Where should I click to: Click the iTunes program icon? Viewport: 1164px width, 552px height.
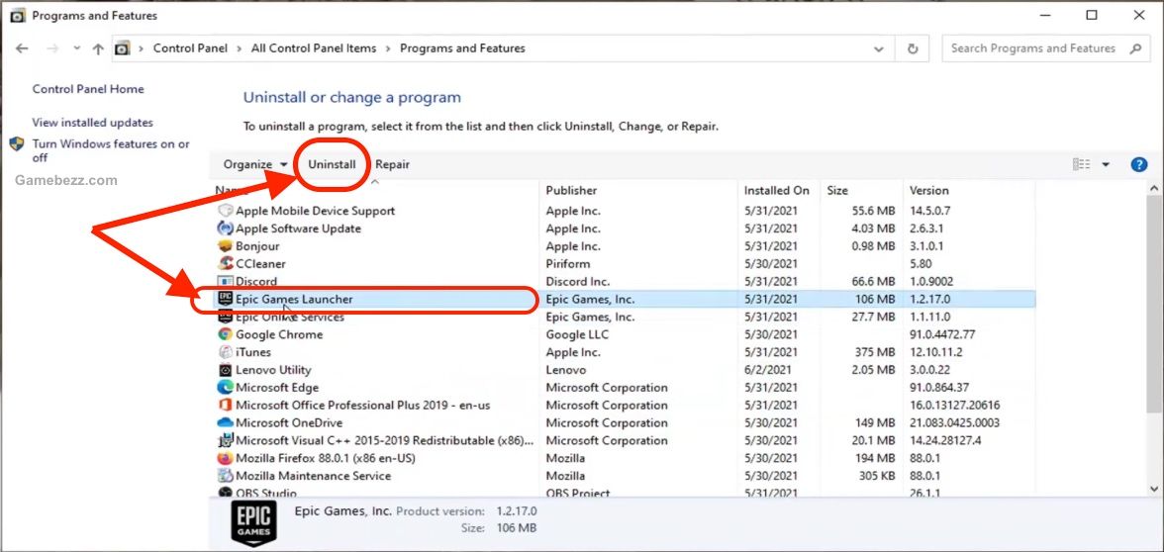tap(225, 352)
